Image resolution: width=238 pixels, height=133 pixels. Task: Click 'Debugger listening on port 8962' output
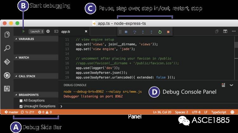(93, 96)
